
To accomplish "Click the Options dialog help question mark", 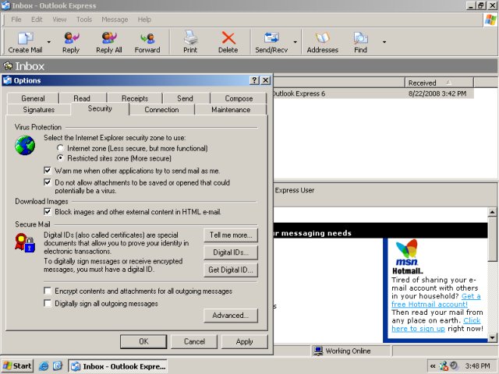I will (x=255, y=80).
